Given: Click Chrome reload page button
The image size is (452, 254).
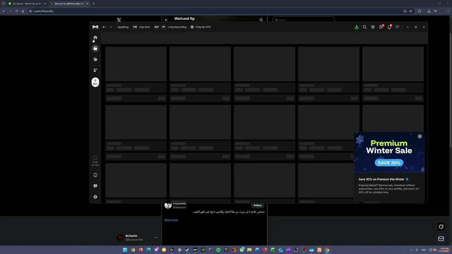Looking at the screenshot, I should [16, 11].
